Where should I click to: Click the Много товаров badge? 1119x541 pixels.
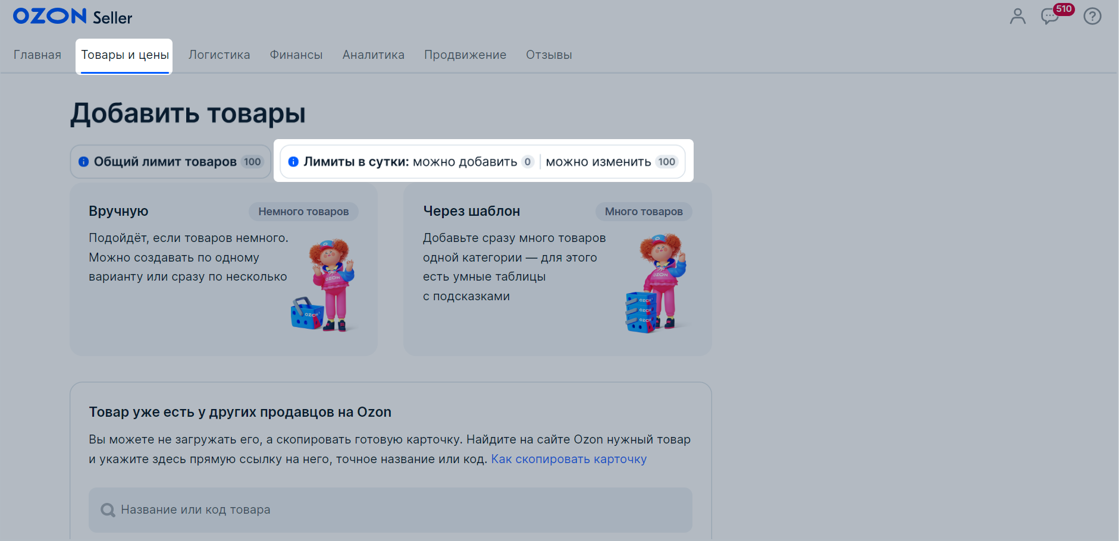(x=644, y=212)
